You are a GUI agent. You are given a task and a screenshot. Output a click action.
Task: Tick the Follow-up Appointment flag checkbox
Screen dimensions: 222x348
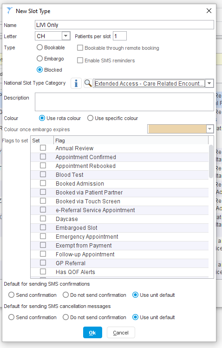[x=43, y=254]
